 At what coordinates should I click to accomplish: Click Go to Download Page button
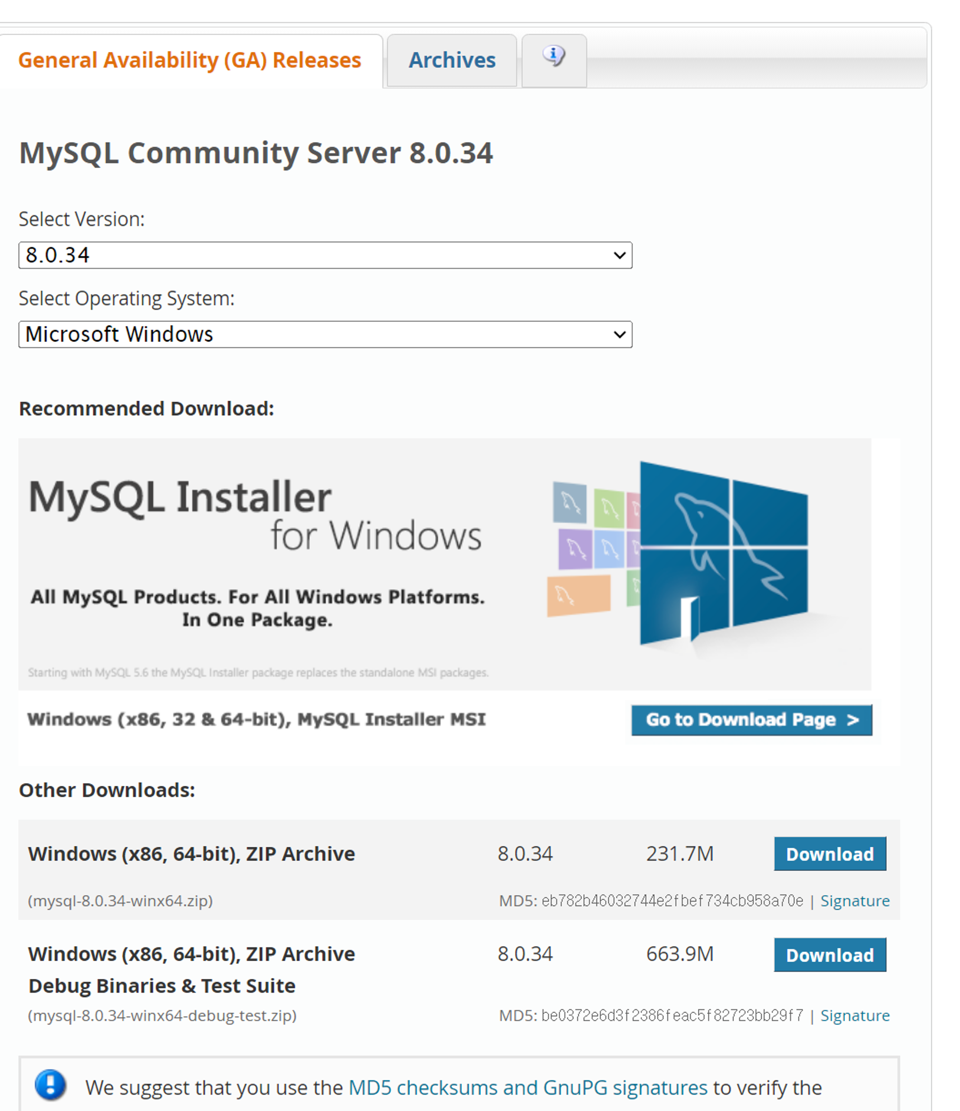pos(751,720)
